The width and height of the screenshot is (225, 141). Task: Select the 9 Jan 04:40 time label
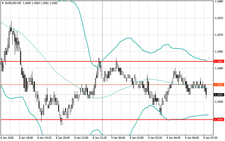(173, 138)
